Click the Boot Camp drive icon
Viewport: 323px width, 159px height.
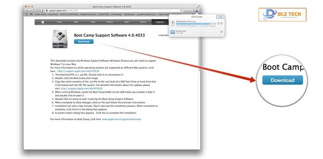click(x=60, y=39)
